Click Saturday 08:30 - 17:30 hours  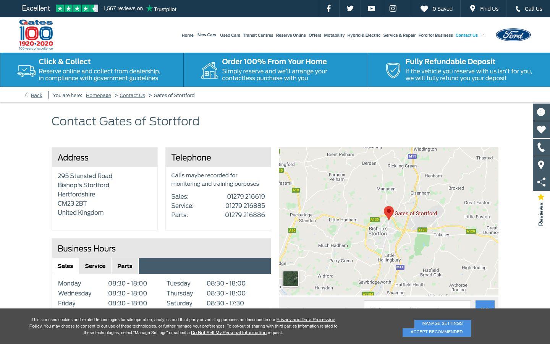pyautogui.click(x=225, y=303)
